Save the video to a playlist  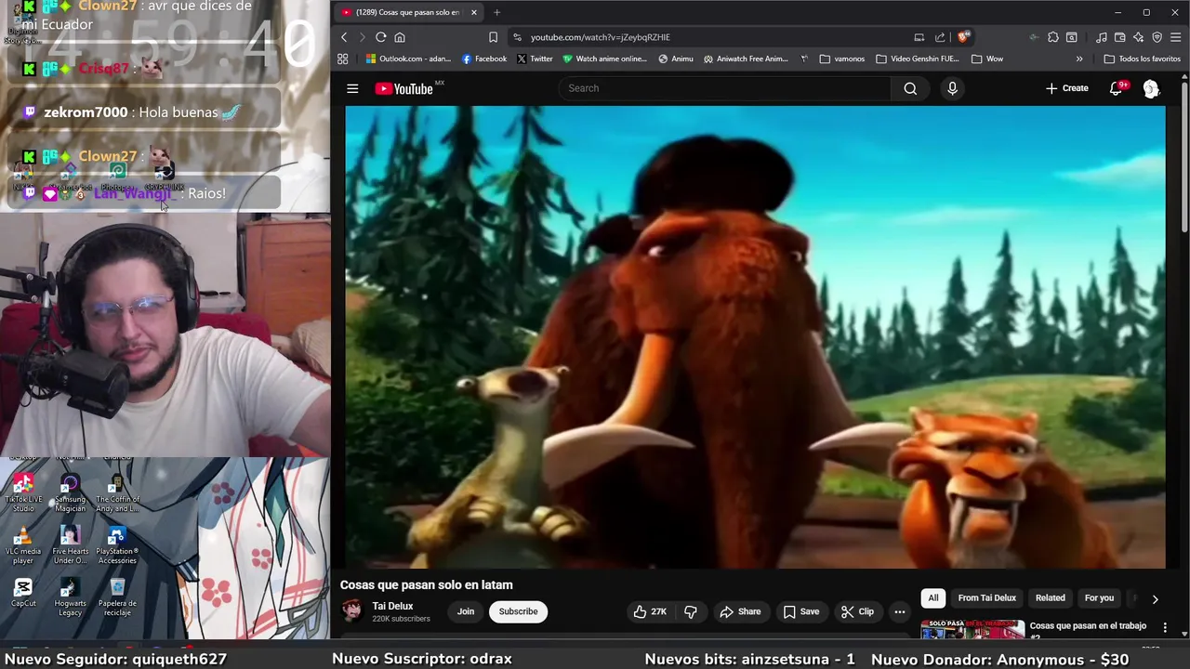click(800, 611)
